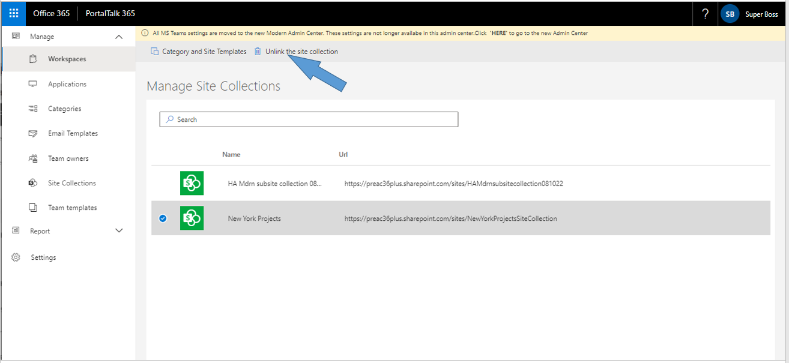Uncheck the New York Projects row checkbox
Image resolution: width=789 pixels, height=363 pixels.
(x=163, y=218)
